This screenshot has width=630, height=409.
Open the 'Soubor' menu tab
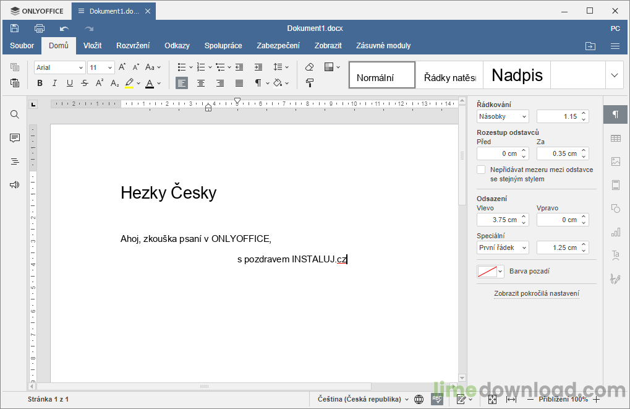[22, 45]
